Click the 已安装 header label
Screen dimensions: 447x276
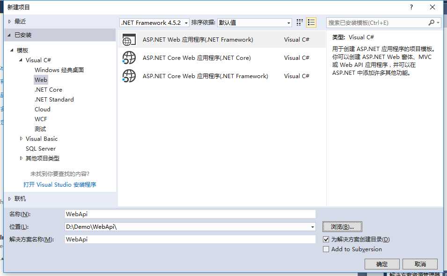pos(23,35)
